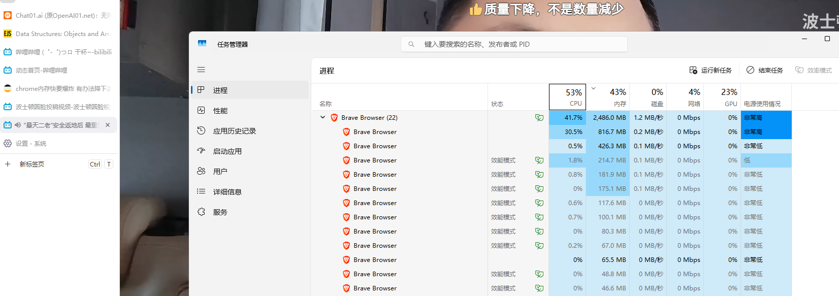
Task: Select the 2,486.0 MB memory cell
Action: tap(608, 118)
